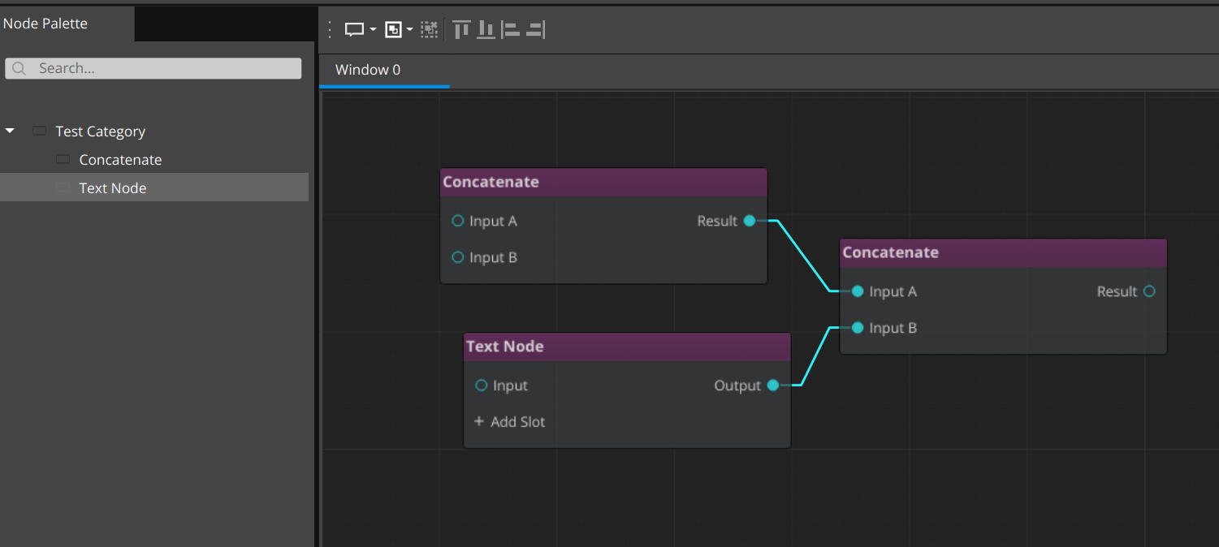Switch to the Window 0 tab
Viewport: 1219px width, 547px height.
click(368, 70)
